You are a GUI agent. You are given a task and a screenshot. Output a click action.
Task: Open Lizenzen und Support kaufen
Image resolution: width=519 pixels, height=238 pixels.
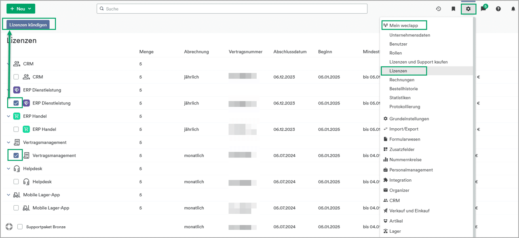pyautogui.click(x=418, y=62)
